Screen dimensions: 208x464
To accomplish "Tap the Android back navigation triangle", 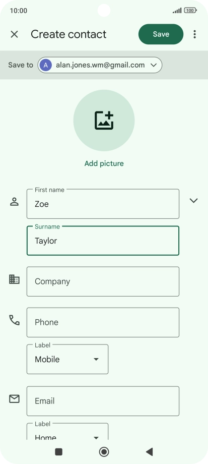I will 149,452.
